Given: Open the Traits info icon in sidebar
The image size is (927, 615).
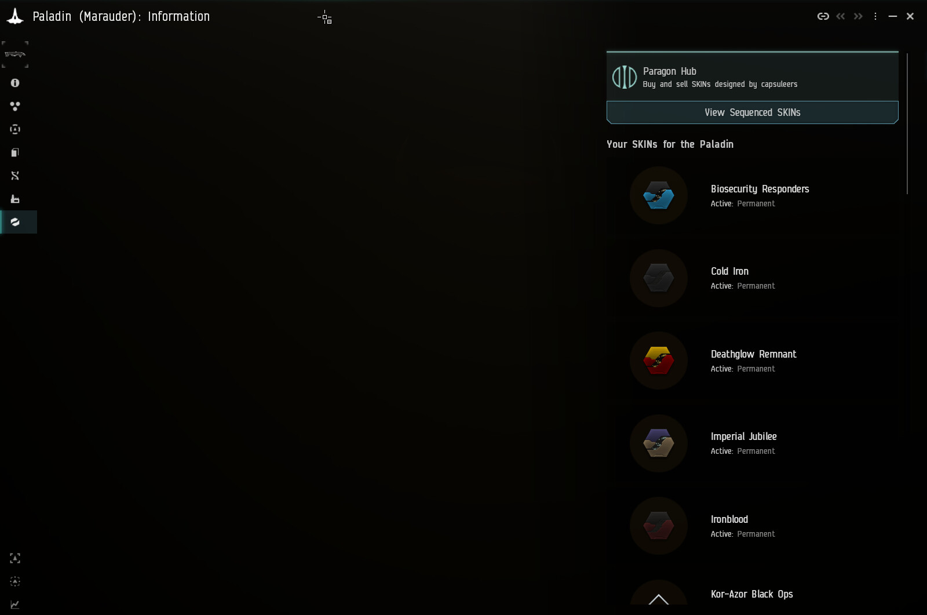Looking at the screenshot, I should tap(15, 83).
